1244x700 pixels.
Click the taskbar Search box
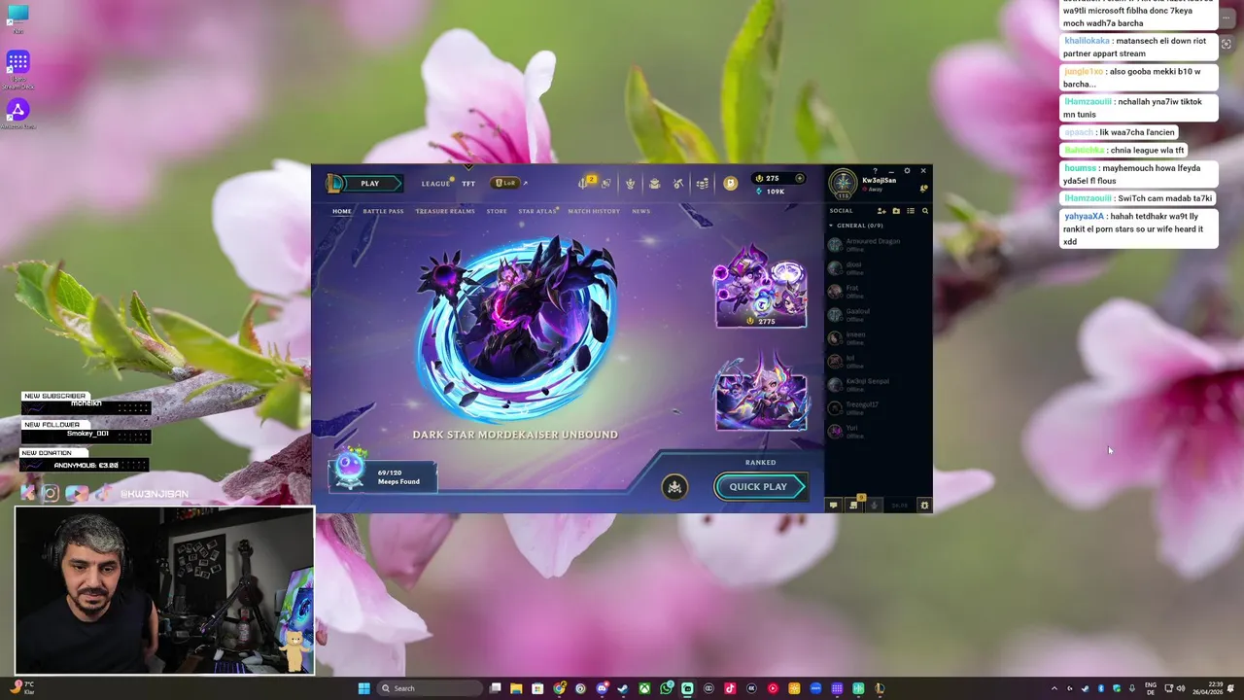430,688
